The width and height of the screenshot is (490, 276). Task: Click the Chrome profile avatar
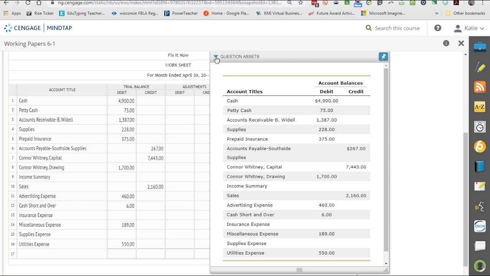click(x=472, y=3)
